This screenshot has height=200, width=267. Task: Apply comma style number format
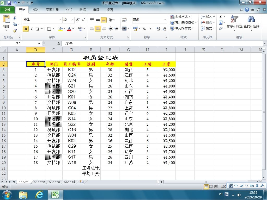pyautogui.click(x=150, y=29)
